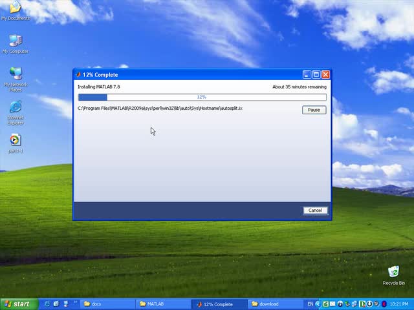Pause the MATLAB installation
The width and height of the screenshot is (414, 310).
(x=314, y=110)
